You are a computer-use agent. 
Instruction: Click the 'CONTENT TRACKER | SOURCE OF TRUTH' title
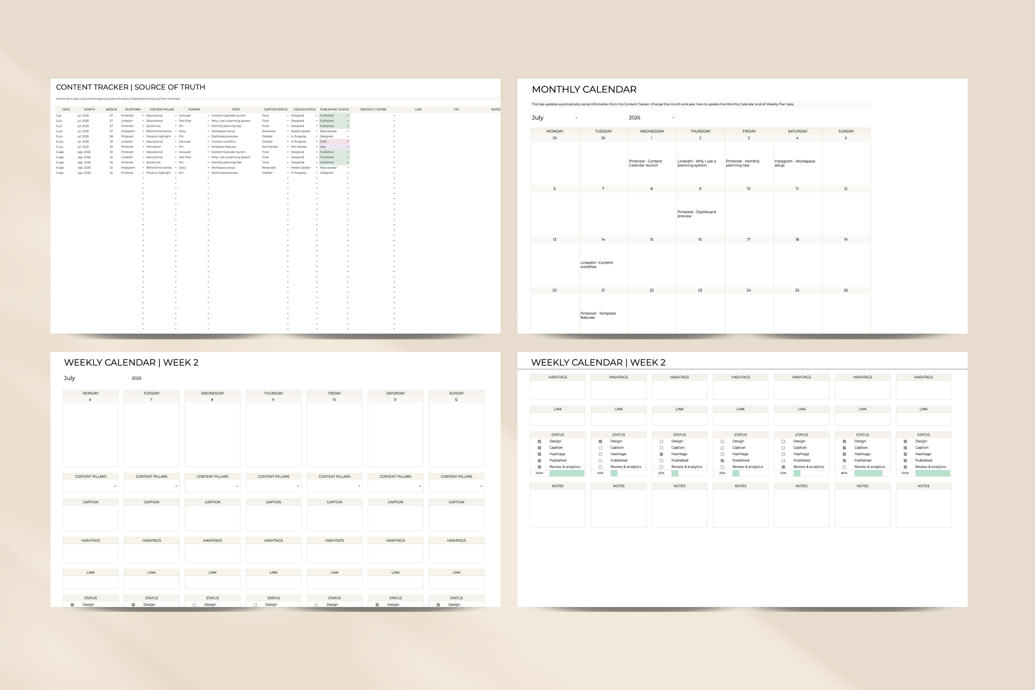tap(130, 87)
